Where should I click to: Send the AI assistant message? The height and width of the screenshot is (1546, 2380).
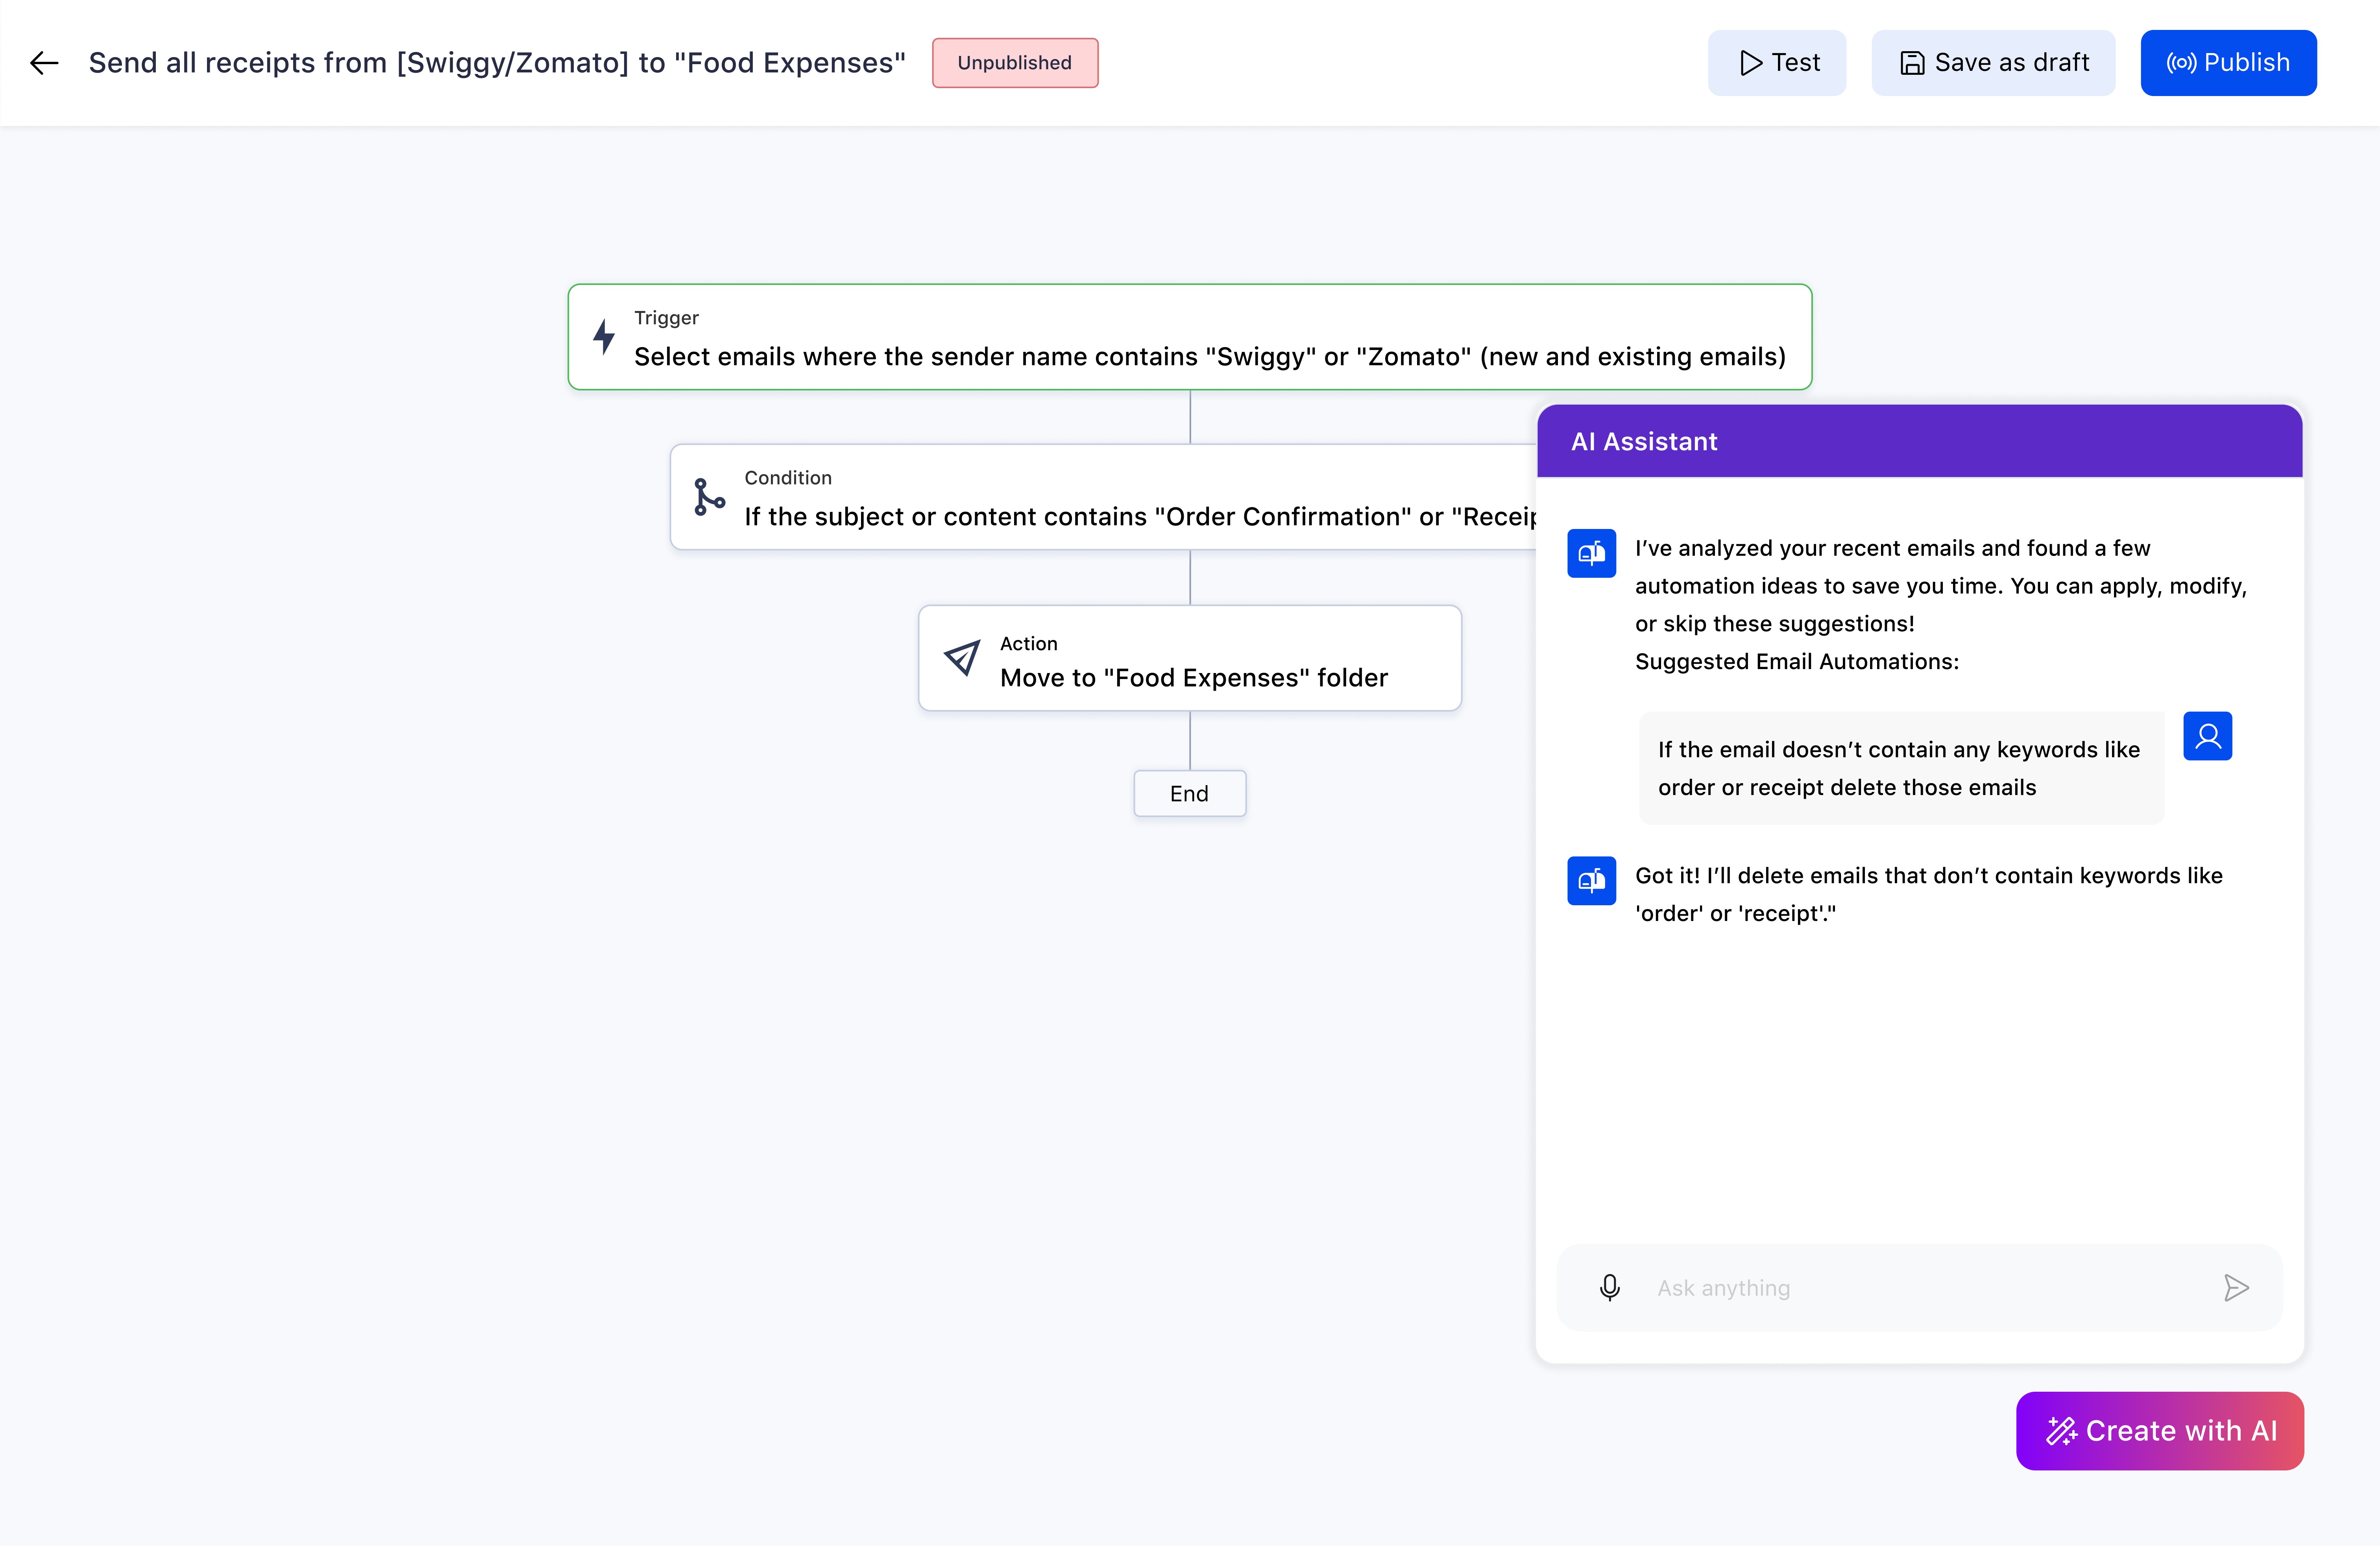(x=2236, y=1287)
